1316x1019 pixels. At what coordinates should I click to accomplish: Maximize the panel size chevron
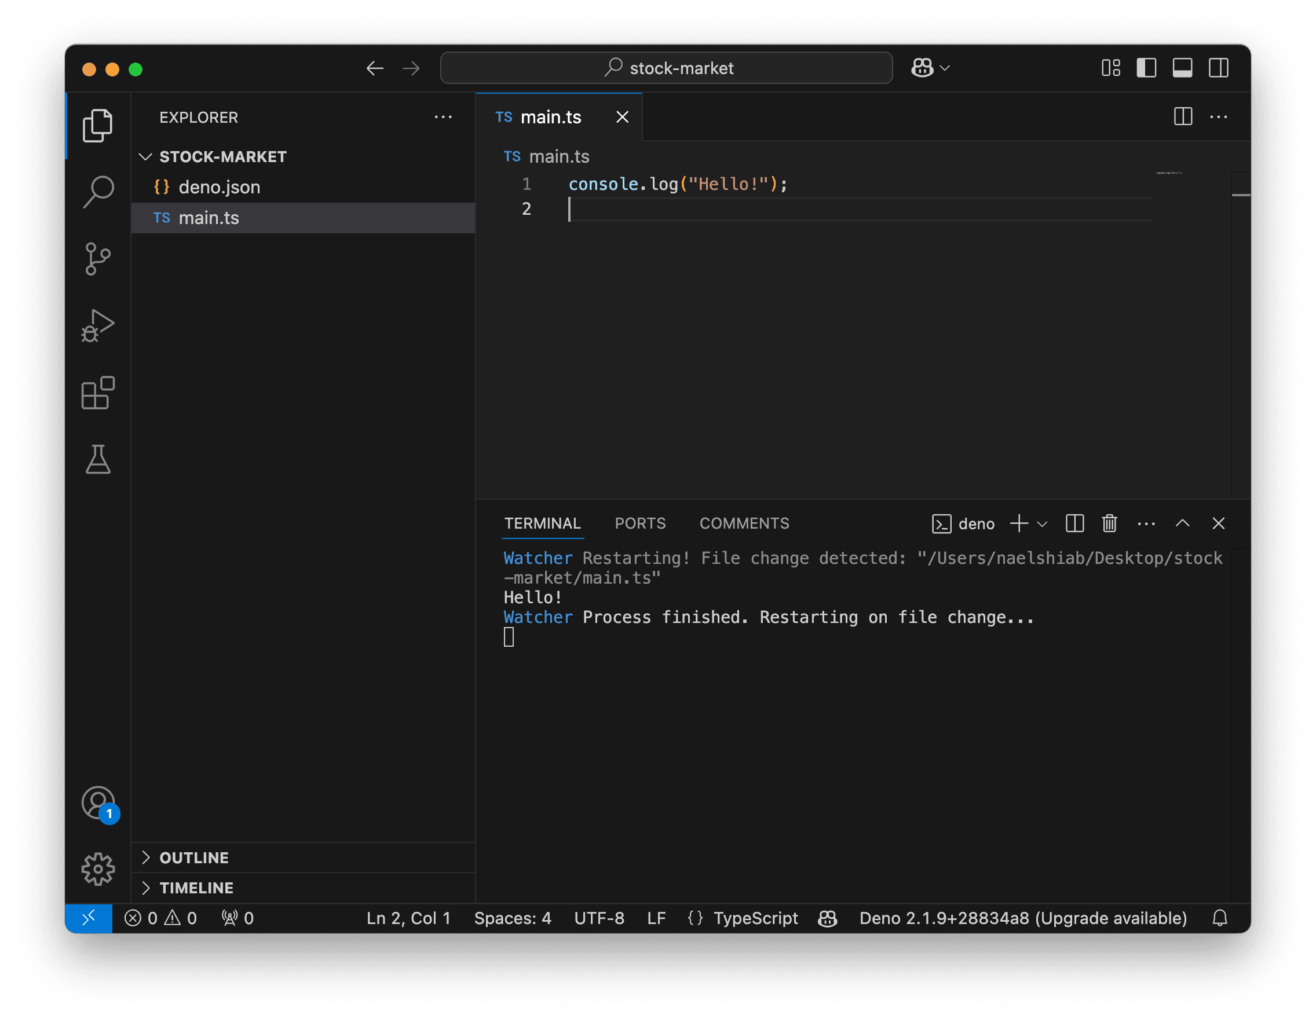pyautogui.click(x=1182, y=523)
